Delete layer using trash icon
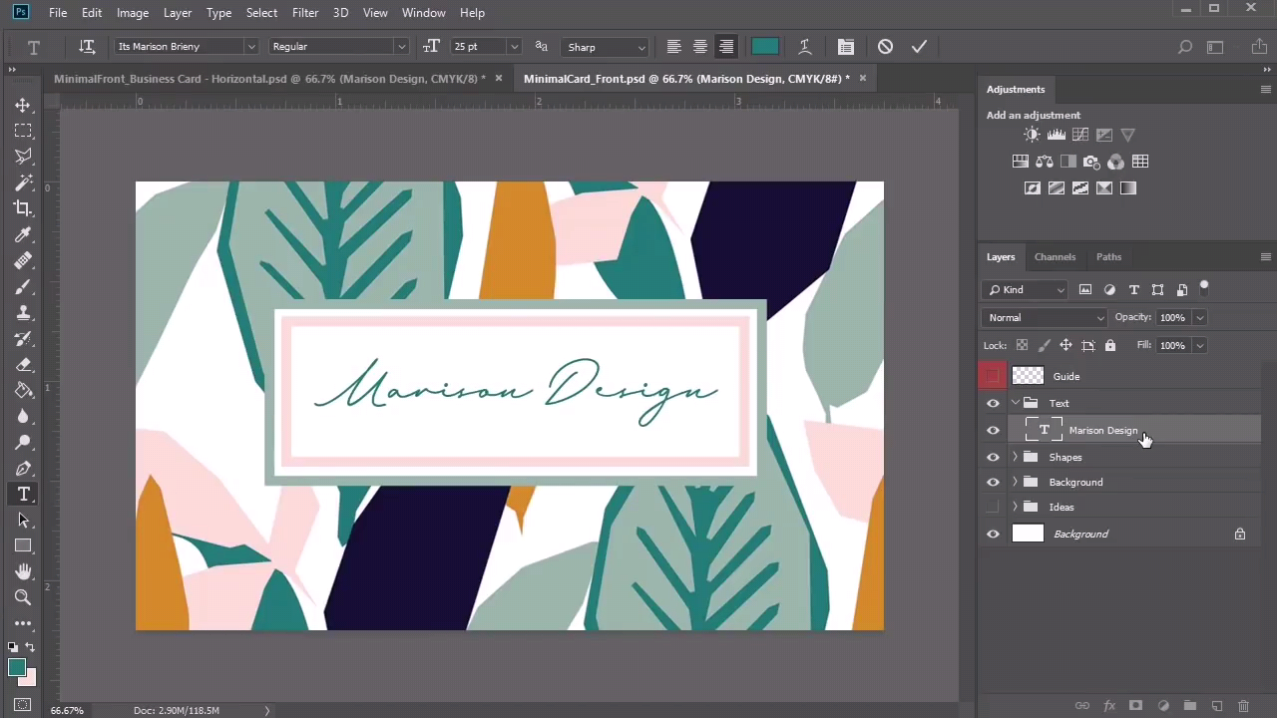Screen dimensions: 1277x718 (1243, 706)
